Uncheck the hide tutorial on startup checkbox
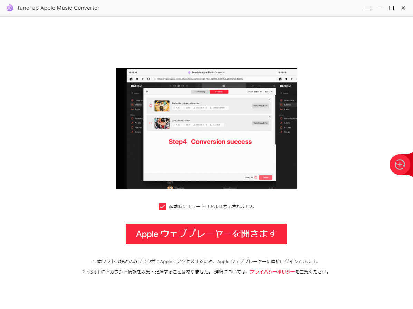The image size is (413, 309). (162, 207)
